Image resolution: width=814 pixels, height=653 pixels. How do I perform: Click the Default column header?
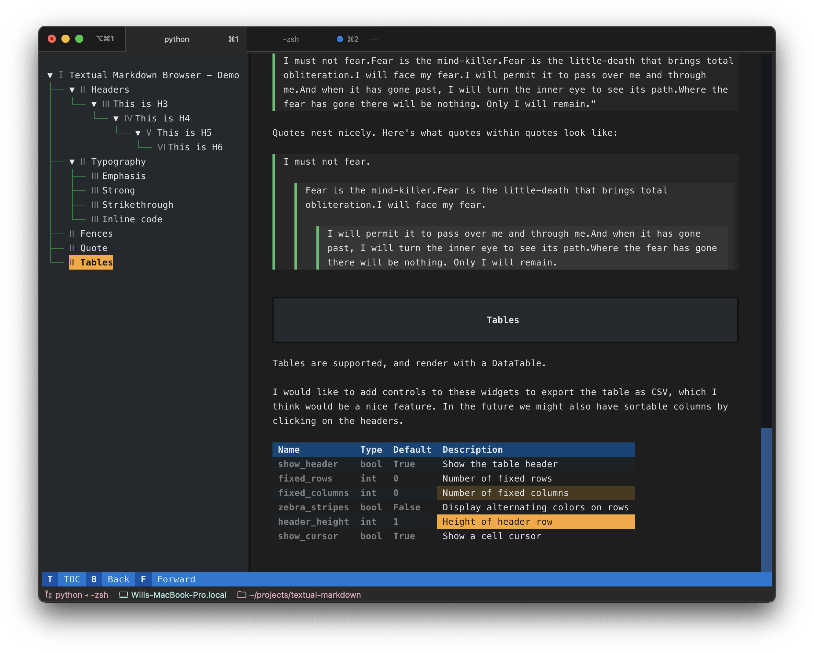point(412,450)
